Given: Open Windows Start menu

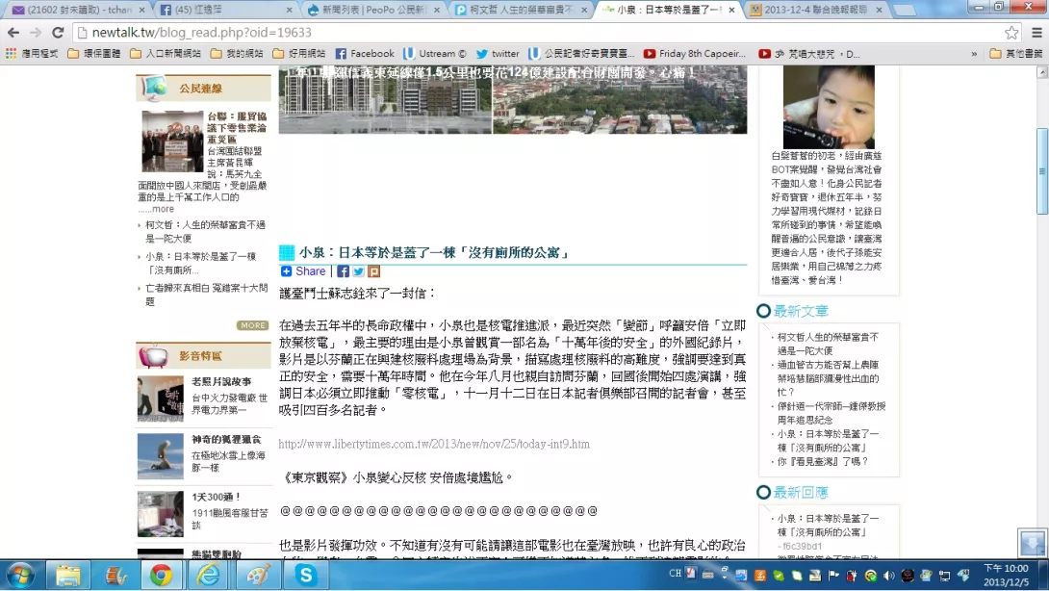Looking at the screenshot, I should (20, 575).
